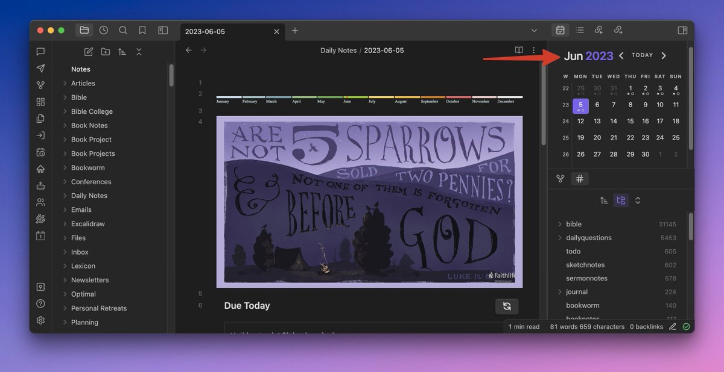Click 0 backlinks in status bar

[x=646, y=327]
